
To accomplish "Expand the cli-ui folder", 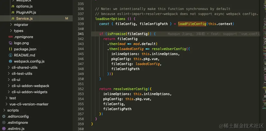I will tap(16, 80).
